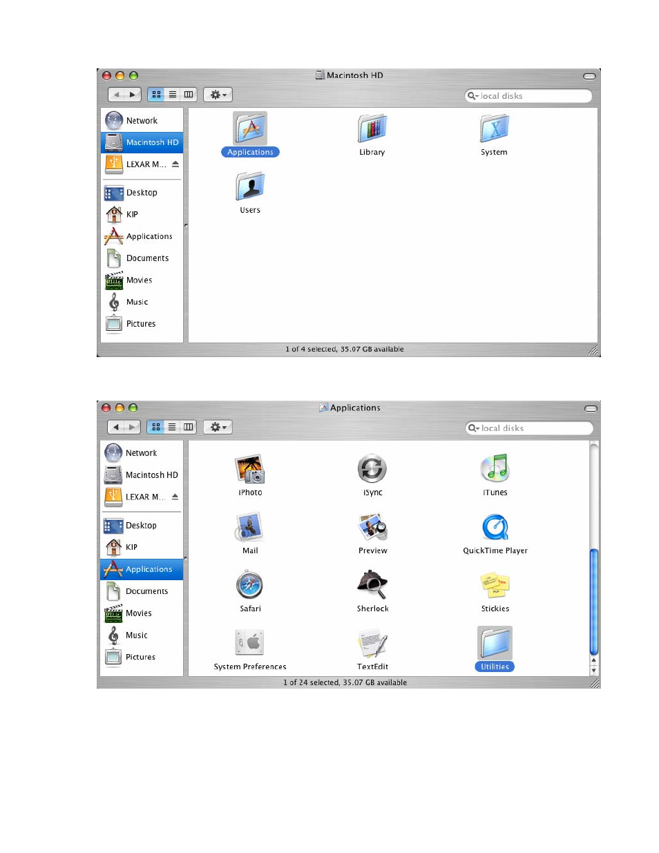Screen dimensions: 659x853
Task: Select the Mail application icon
Action: click(x=250, y=528)
